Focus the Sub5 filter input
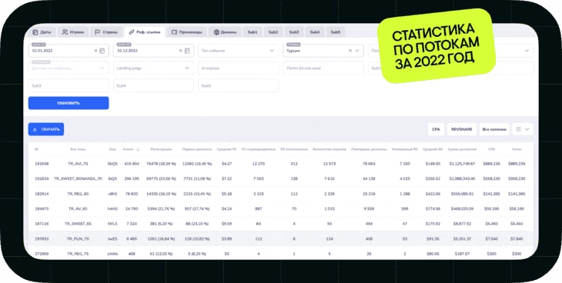Viewport: 562px width, 283px height. pos(239,85)
